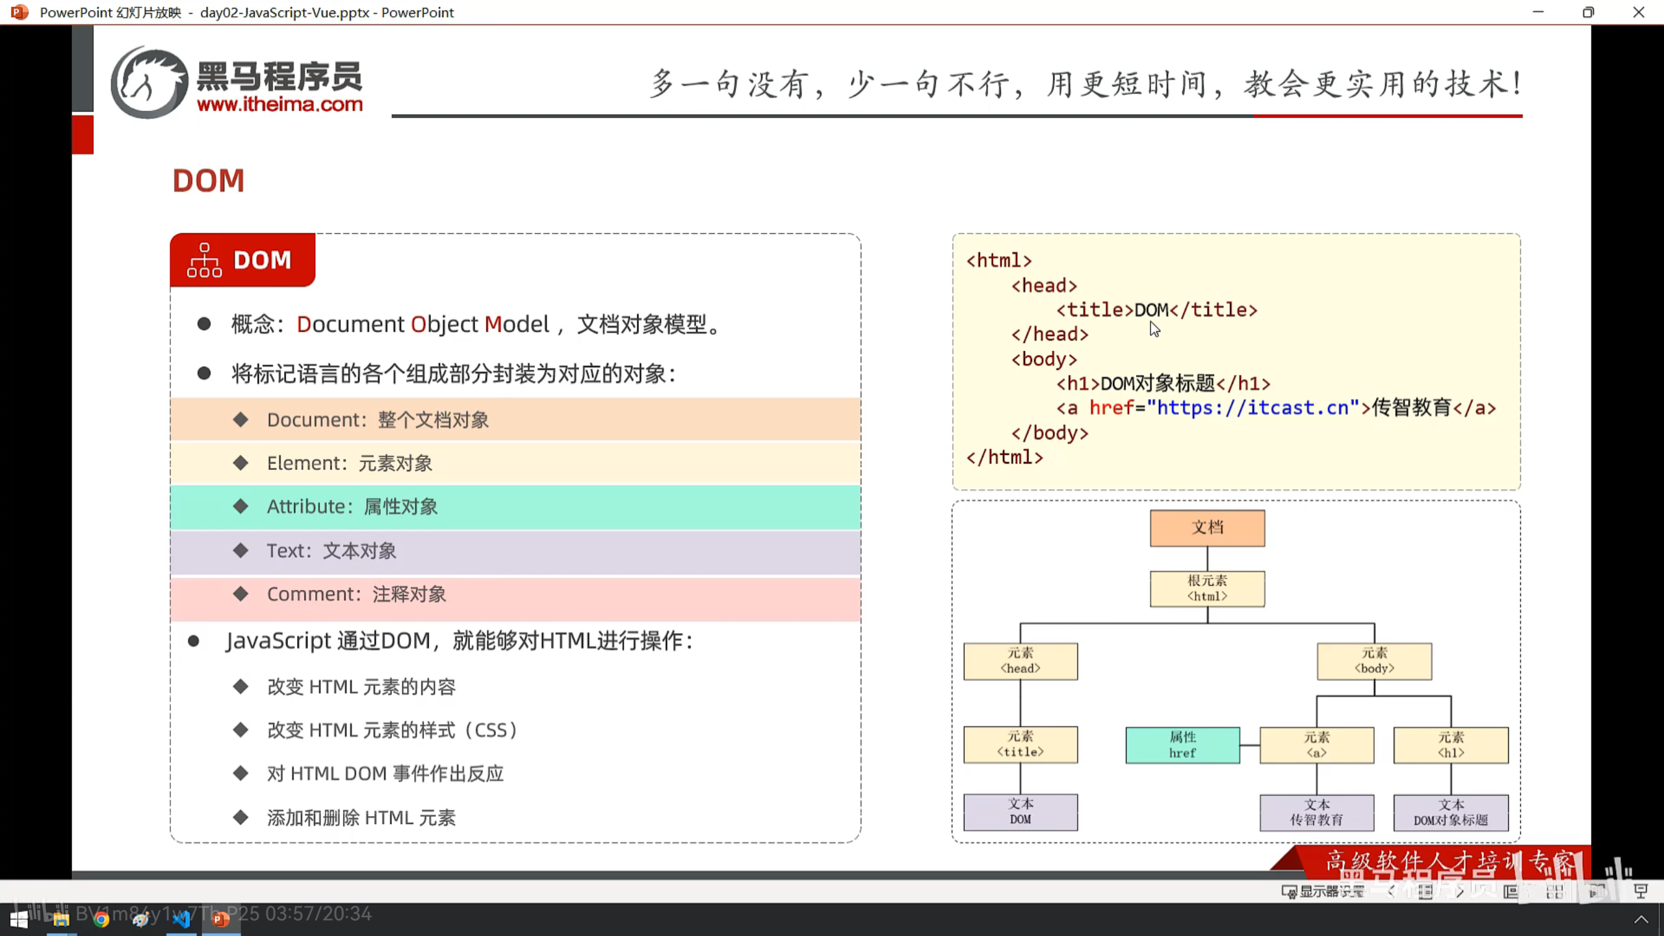Click 'JavaScript 通过DOM' bullet line
This screenshot has width=1664, height=936.
click(460, 641)
